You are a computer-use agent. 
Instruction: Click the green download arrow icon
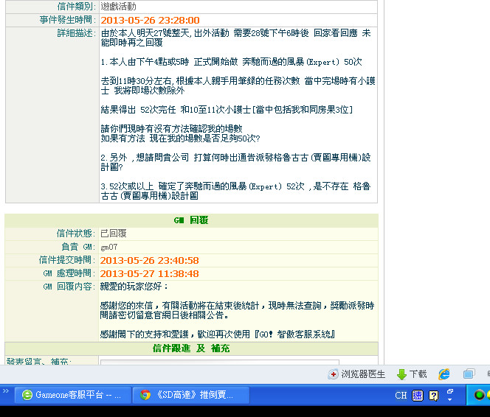coord(402,374)
